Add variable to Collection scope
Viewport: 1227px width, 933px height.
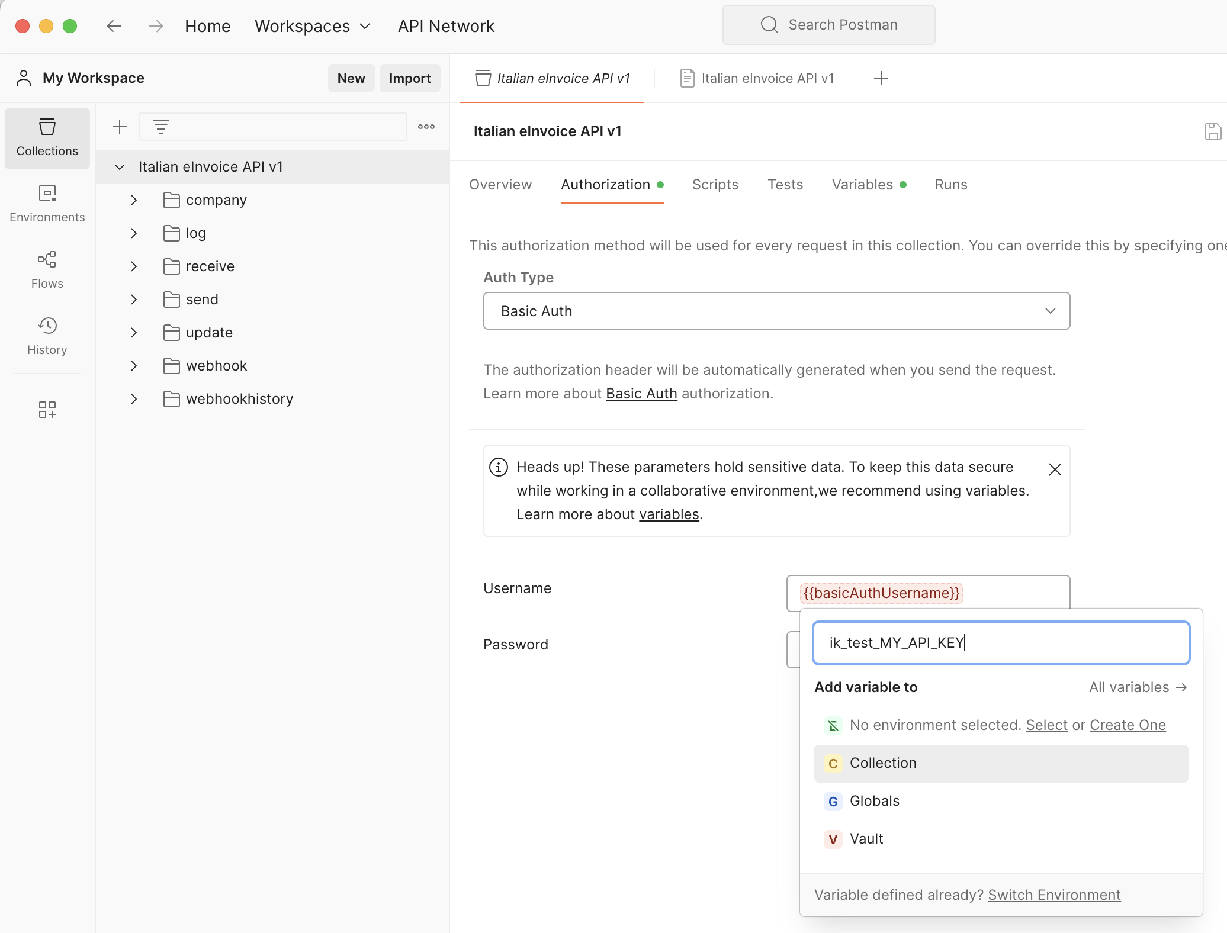[1001, 763]
